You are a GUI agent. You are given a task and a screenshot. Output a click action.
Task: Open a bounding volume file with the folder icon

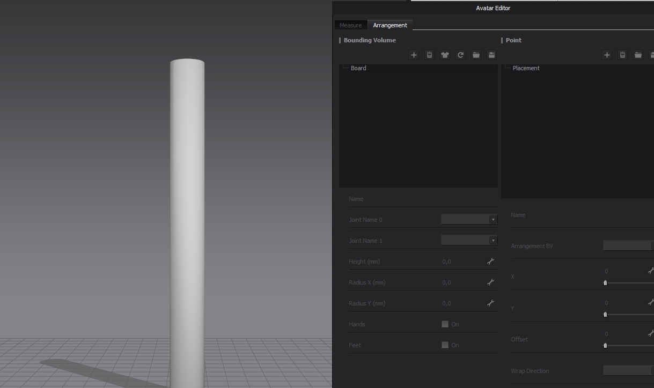point(476,55)
